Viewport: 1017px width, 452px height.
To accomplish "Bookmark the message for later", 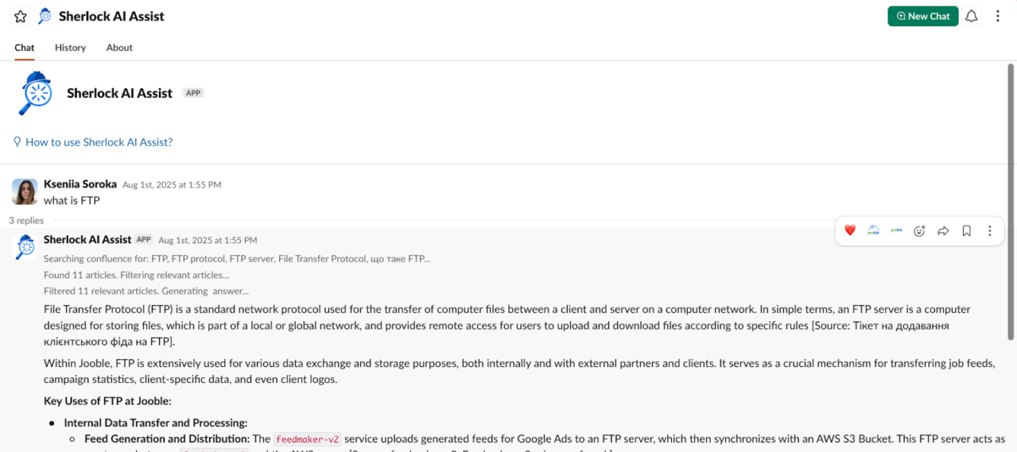I will [966, 231].
